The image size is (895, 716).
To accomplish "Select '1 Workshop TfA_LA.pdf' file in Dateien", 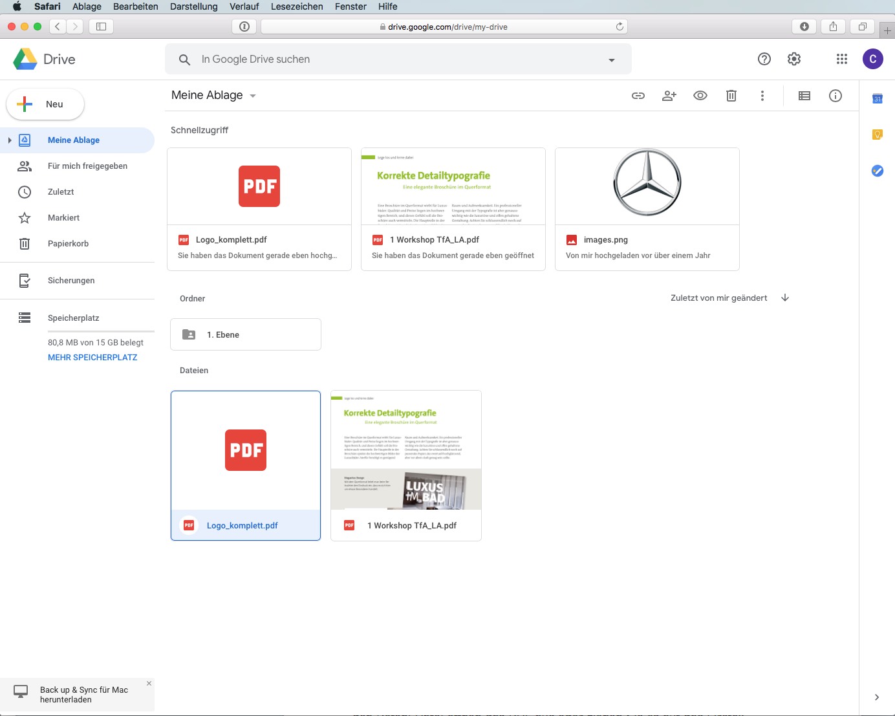I will tap(406, 466).
